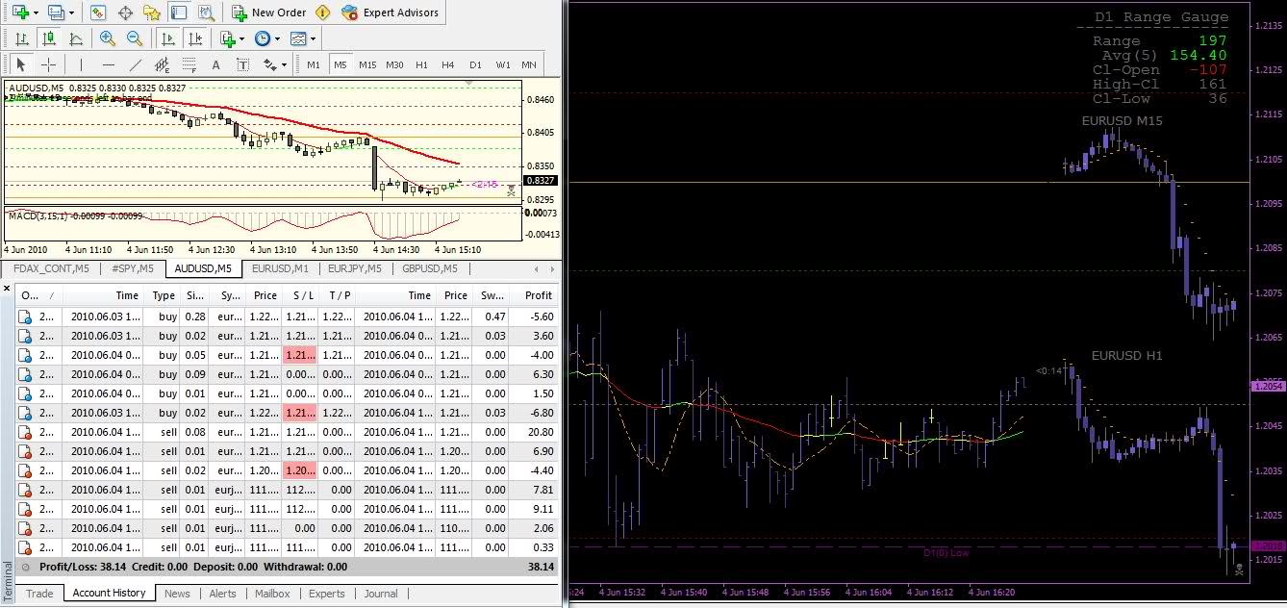Open the Navigator folder-star icon
The width and height of the screenshot is (1287, 608).
click(x=151, y=13)
